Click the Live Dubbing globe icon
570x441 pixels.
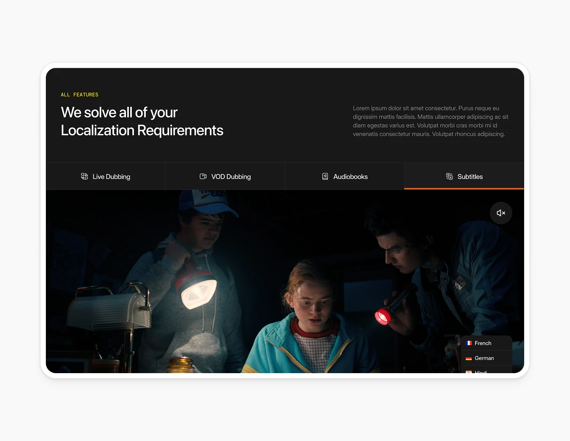85,176
